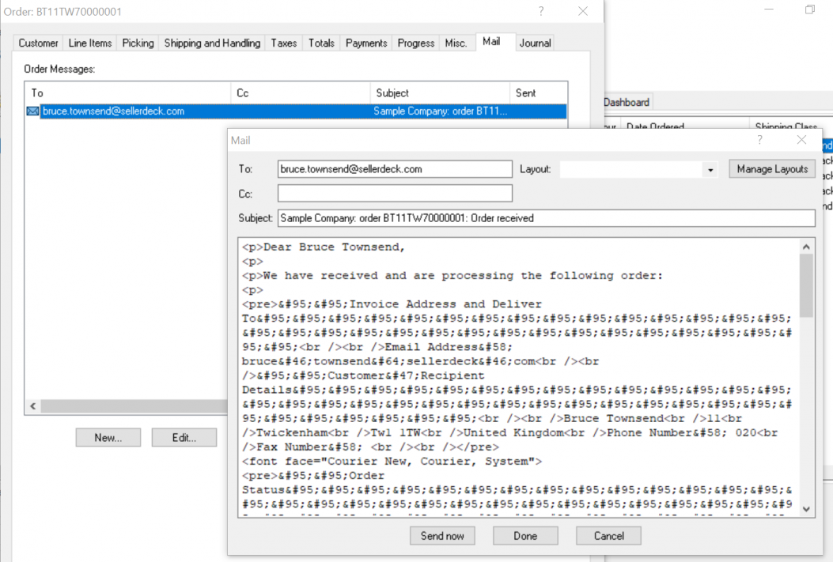The width and height of the screenshot is (833, 562).
Task: Open the Shipping and Handling tab
Action: (212, 43)
